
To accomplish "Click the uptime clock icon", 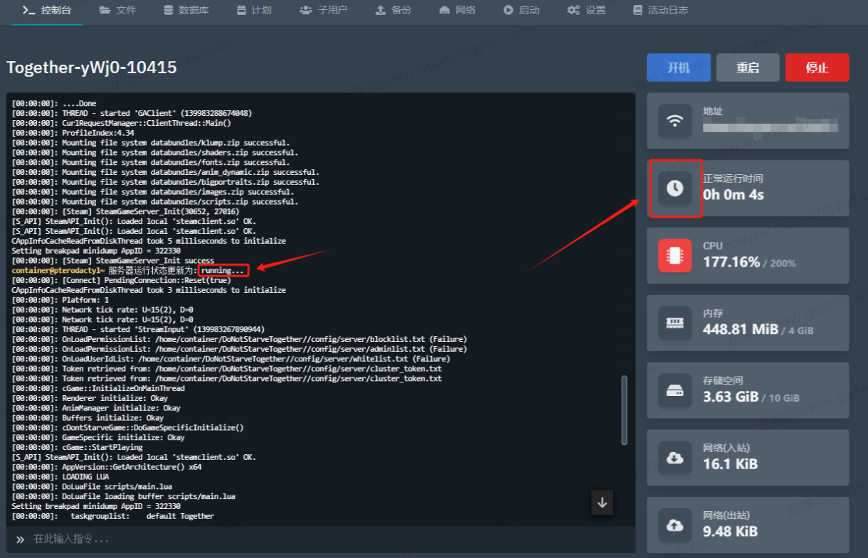I will point(674,188).
